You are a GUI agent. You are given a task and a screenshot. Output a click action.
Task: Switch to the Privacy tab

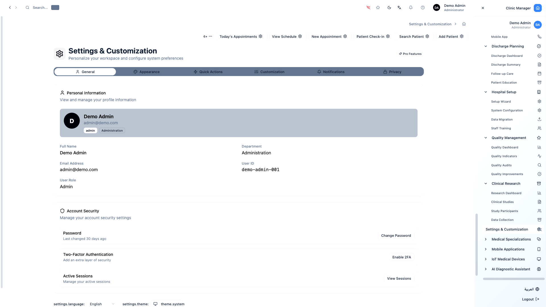click(392, 72)
